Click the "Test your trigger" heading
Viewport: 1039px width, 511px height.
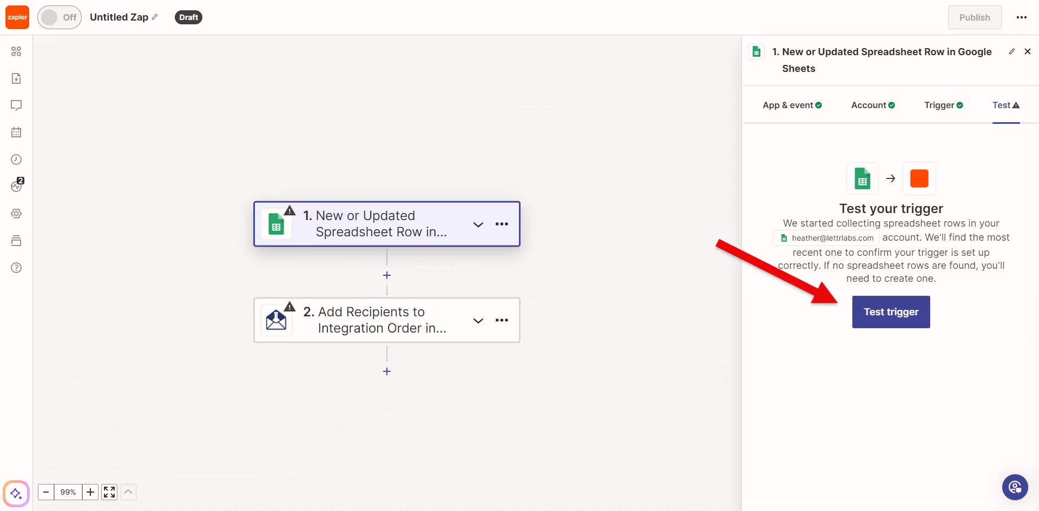pyautogui.click(x=891, y=209)
